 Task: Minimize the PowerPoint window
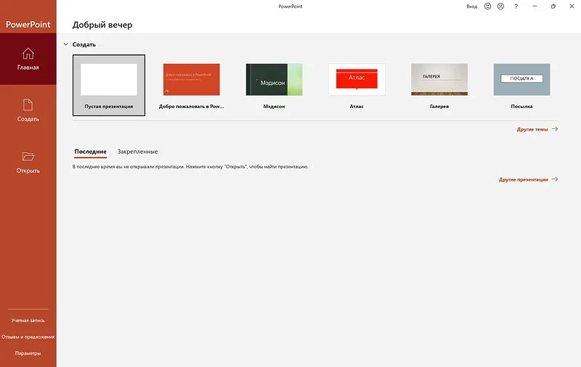coord(535,6)
